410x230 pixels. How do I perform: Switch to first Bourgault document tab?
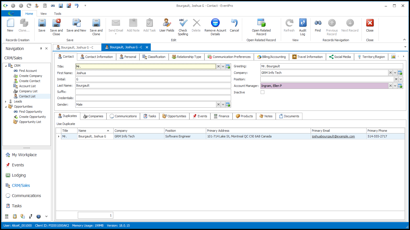coord(77,47)
